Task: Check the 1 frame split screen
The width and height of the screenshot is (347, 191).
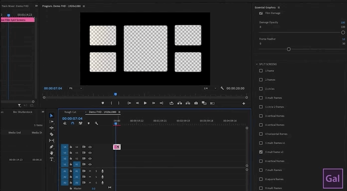Action: click(261, 71)
